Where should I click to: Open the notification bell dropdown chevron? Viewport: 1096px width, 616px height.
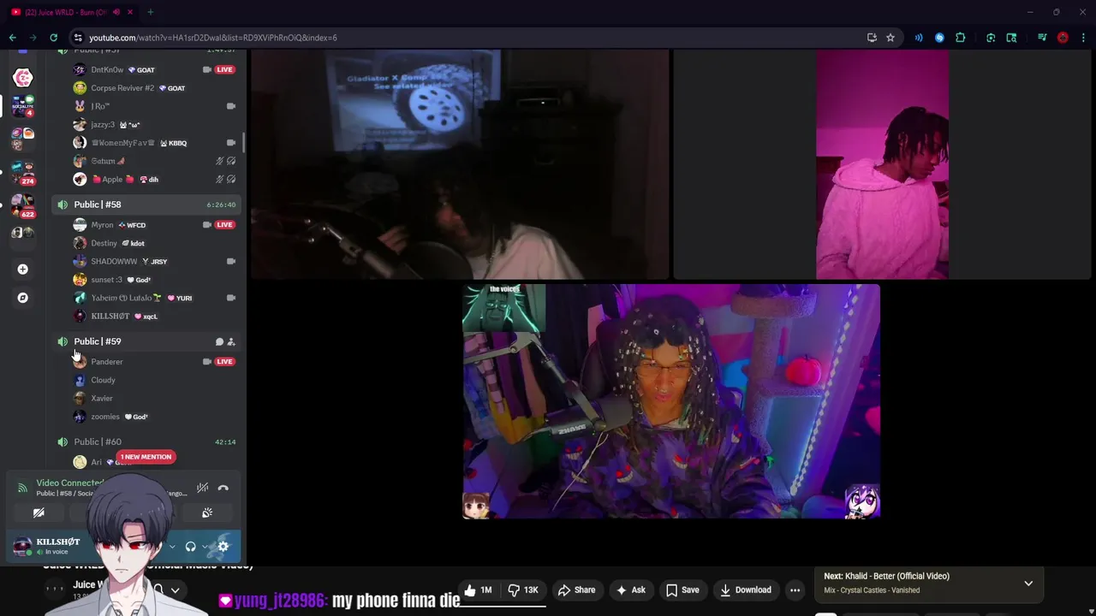175,590
